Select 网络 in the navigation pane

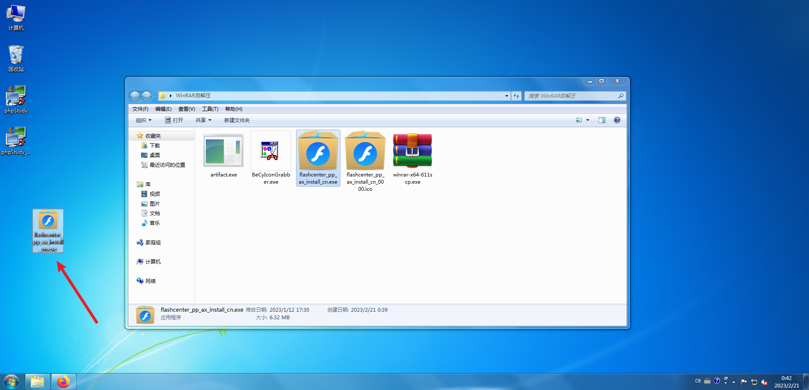coord(151,281)
